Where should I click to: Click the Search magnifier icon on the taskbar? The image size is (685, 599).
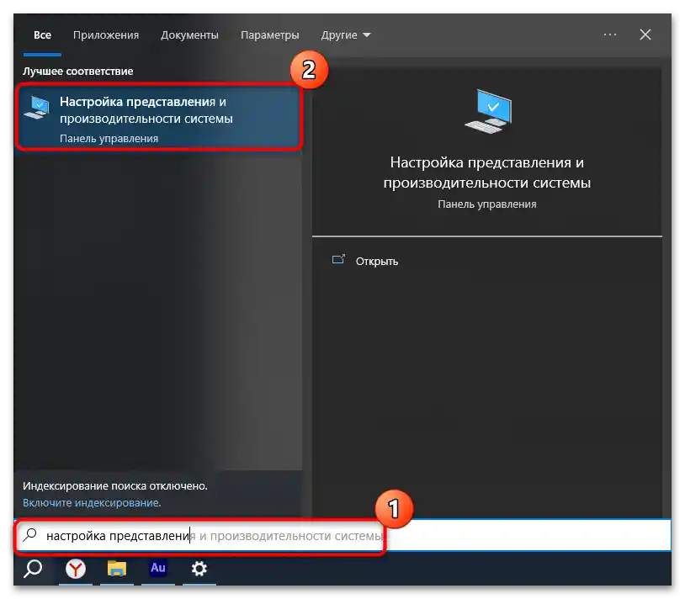pyautogui.click(x=32, y=570)
